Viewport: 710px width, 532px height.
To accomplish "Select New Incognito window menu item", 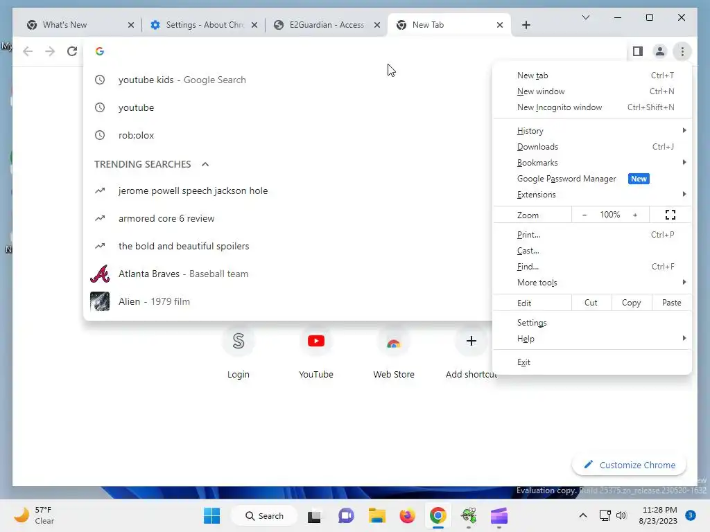I will [592, 107].
